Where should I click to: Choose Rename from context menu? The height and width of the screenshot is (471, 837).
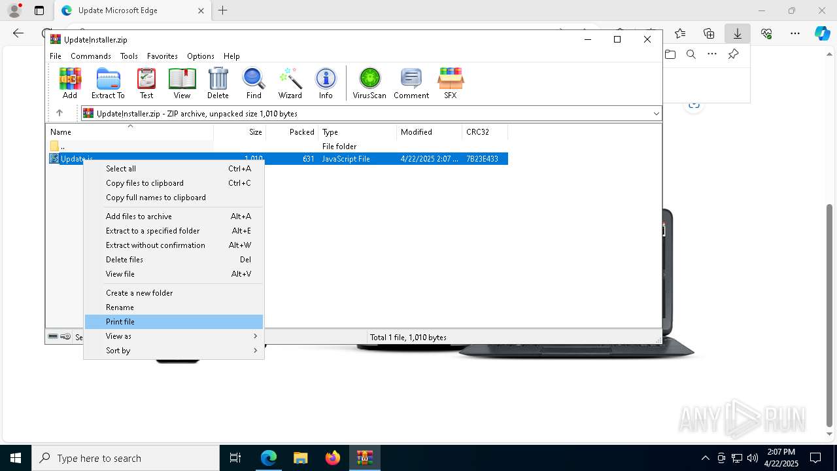173,307
